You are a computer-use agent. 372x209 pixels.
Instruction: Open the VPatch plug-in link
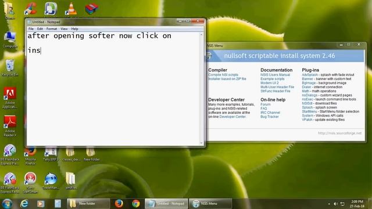pos(307,120)
